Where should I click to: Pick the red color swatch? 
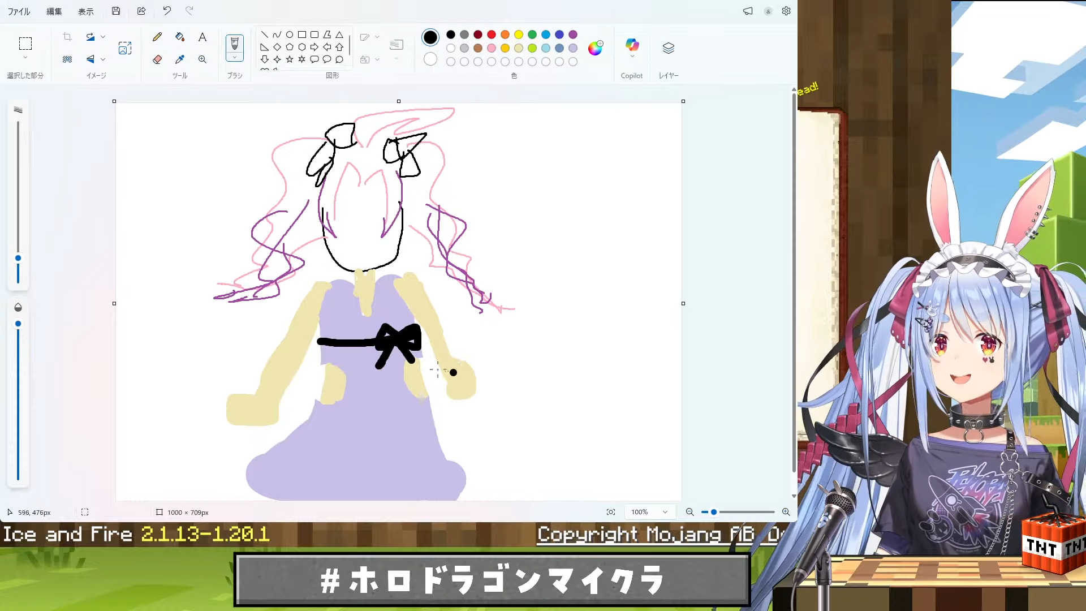492,35
